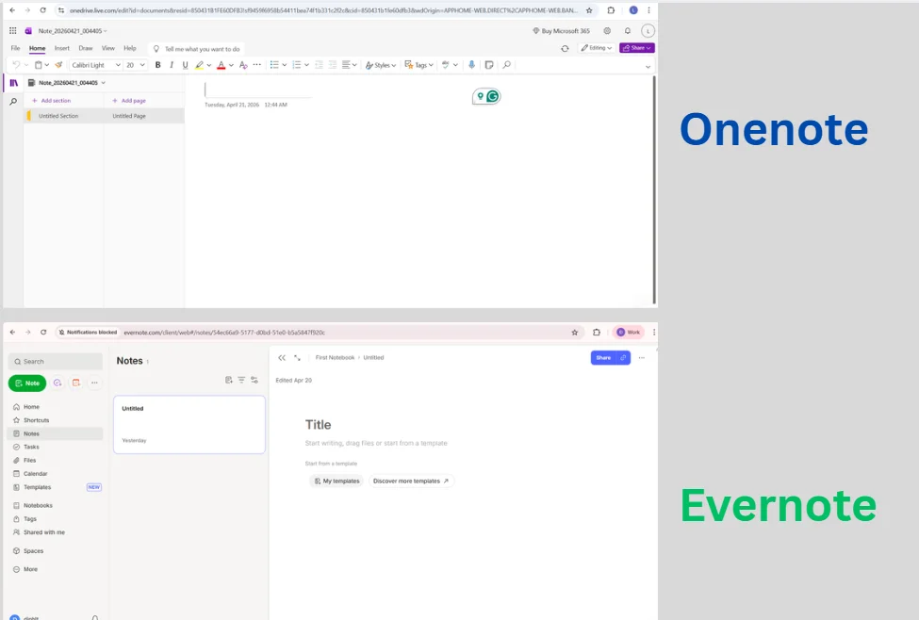Select the Untitled note card in Evernote

(x=189, y=424)
